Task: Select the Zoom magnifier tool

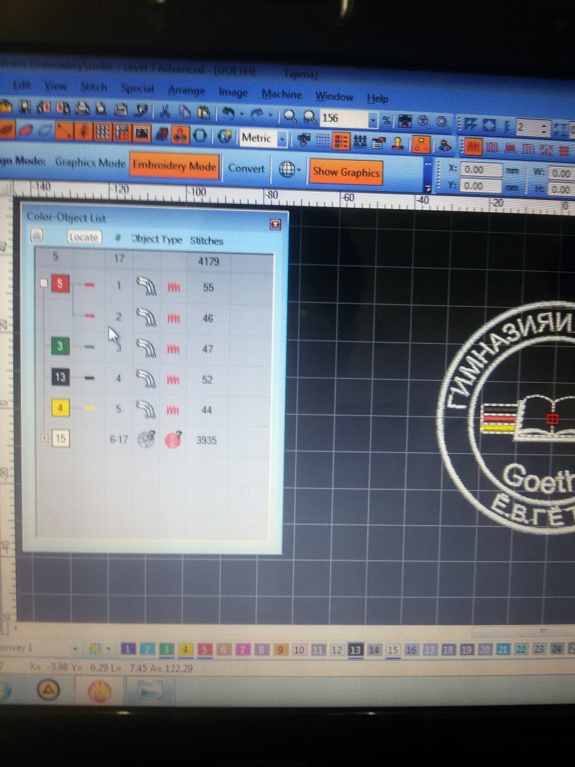Action: coord(290,116)
